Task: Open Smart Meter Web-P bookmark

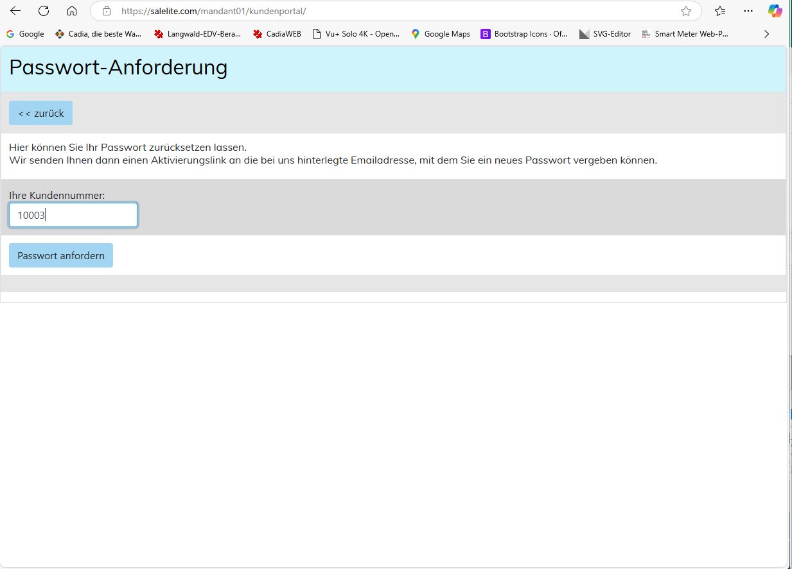Action: click(x=685, y=34)
